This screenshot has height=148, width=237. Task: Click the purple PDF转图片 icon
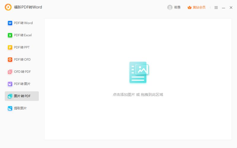click(10, 84)
